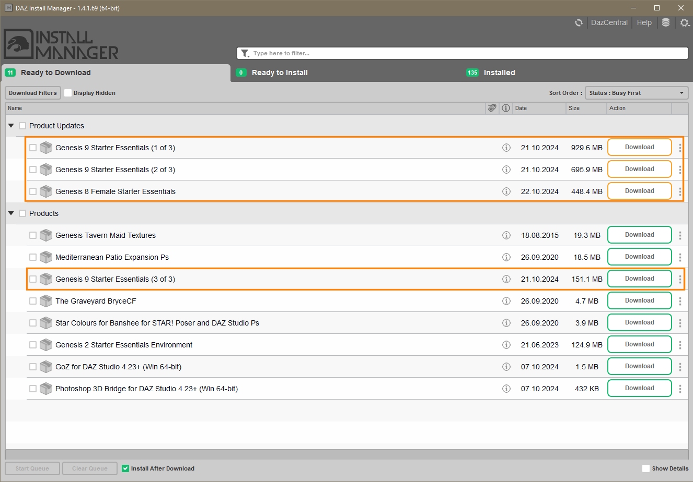Screen dimensions: 693x482
Task: Check the Products group checkbox
Action: tap(22, 213)
